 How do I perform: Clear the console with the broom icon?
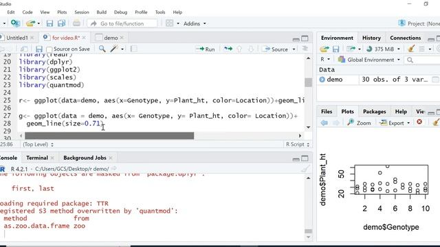[305, 169]
